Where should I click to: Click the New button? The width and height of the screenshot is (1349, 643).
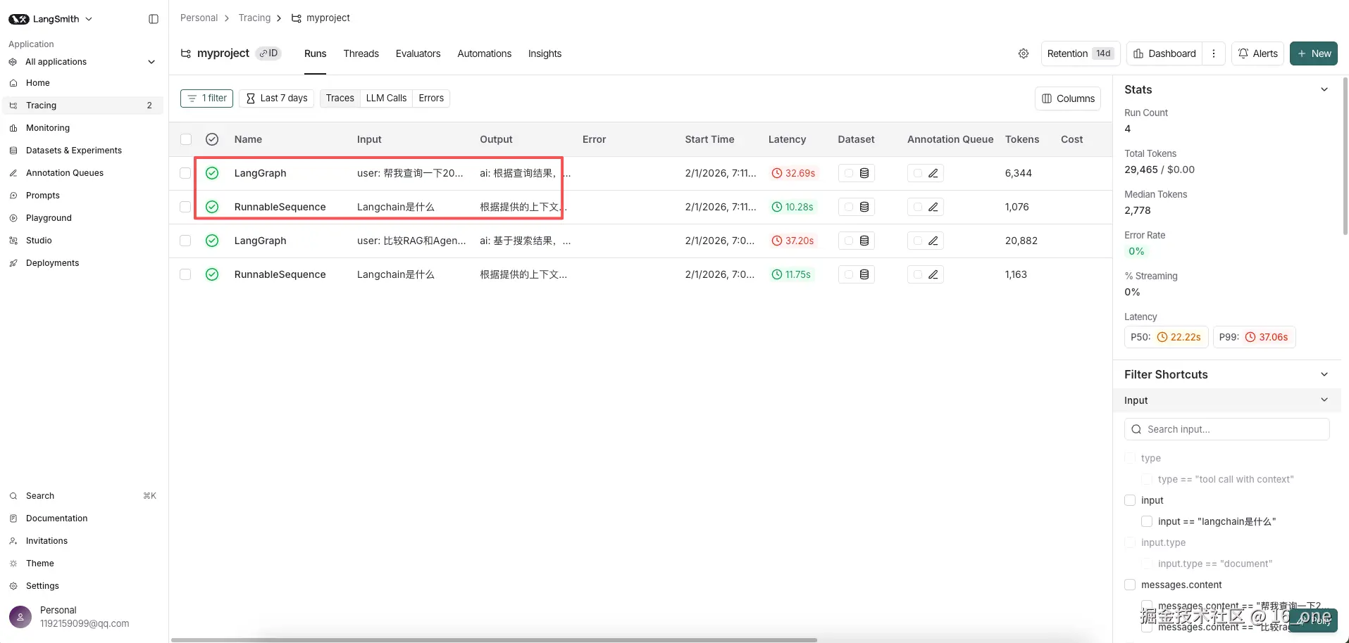(x=1314, y=53)
